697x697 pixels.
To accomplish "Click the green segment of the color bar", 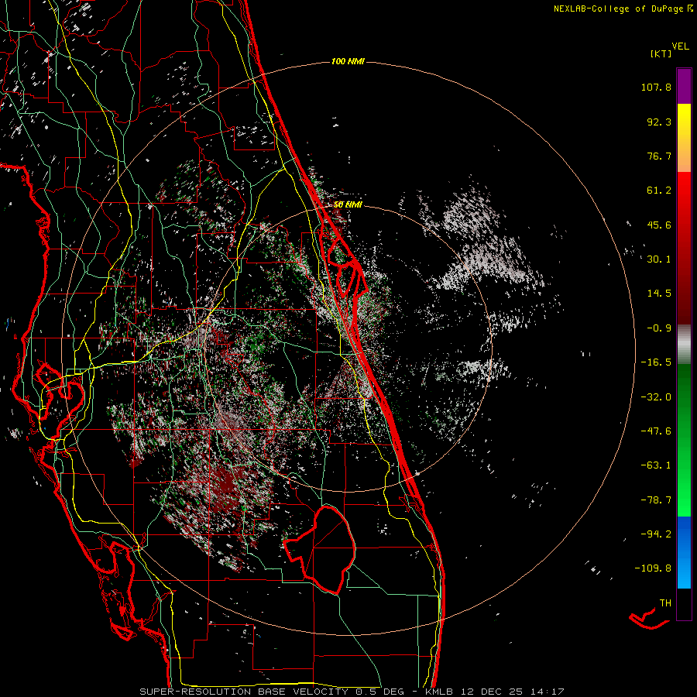I will (684, 440).
